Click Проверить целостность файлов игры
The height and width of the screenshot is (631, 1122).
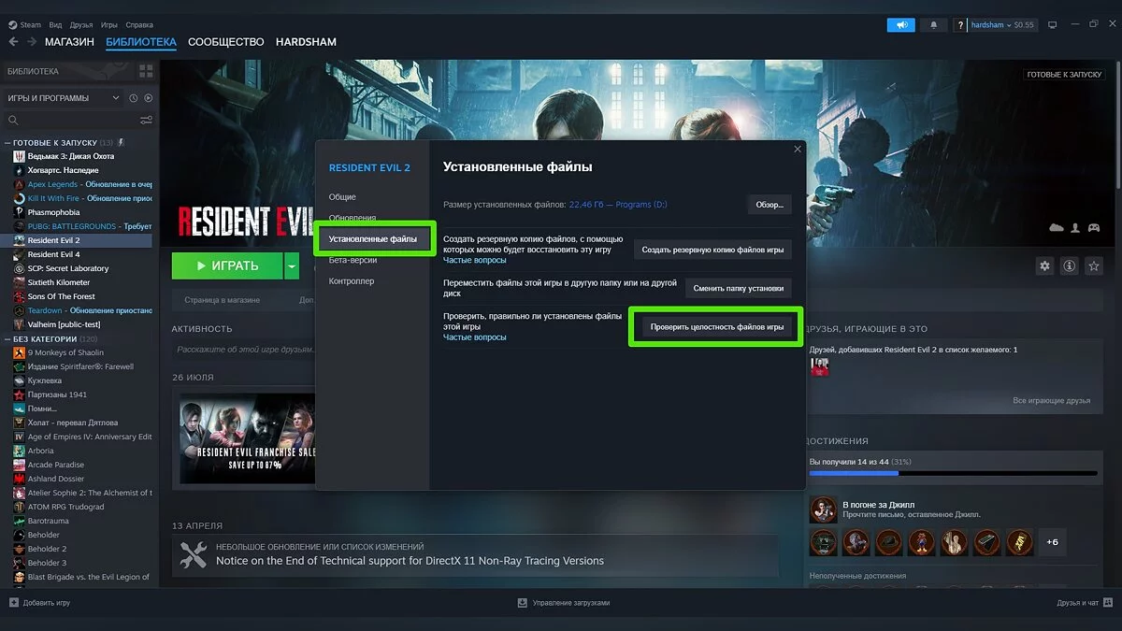717,327
